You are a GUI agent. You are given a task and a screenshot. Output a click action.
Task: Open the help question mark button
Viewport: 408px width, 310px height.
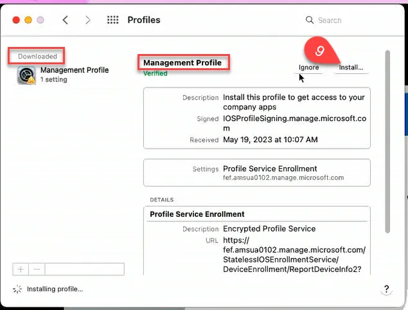pyautogui.click(x=386, y=289)
